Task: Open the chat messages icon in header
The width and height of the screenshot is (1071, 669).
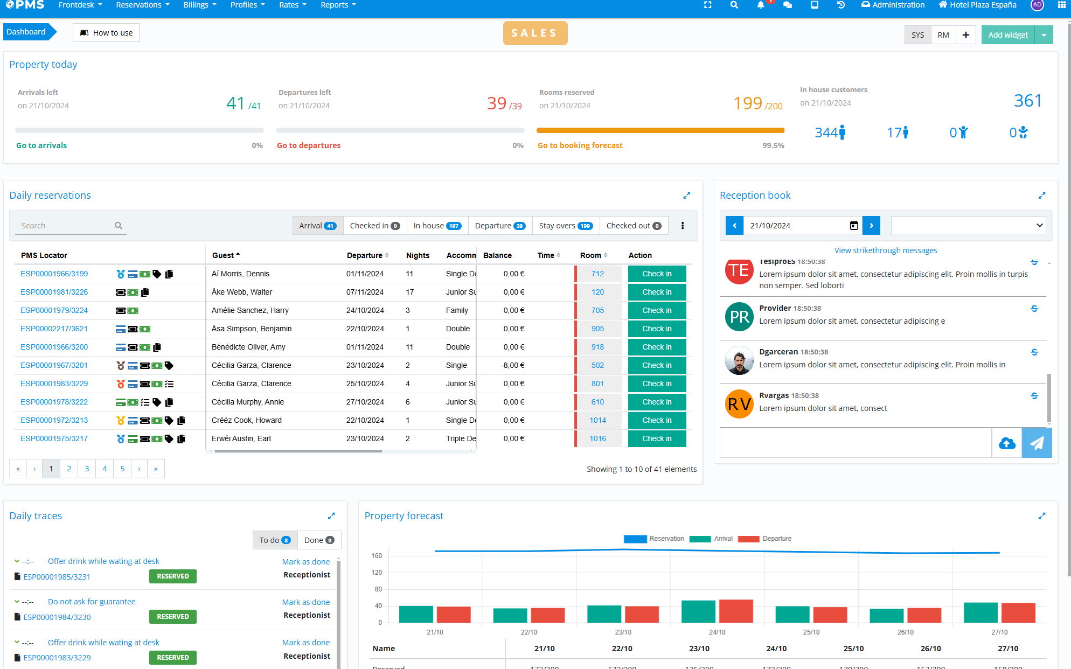Action: click(x=787, y=5)
